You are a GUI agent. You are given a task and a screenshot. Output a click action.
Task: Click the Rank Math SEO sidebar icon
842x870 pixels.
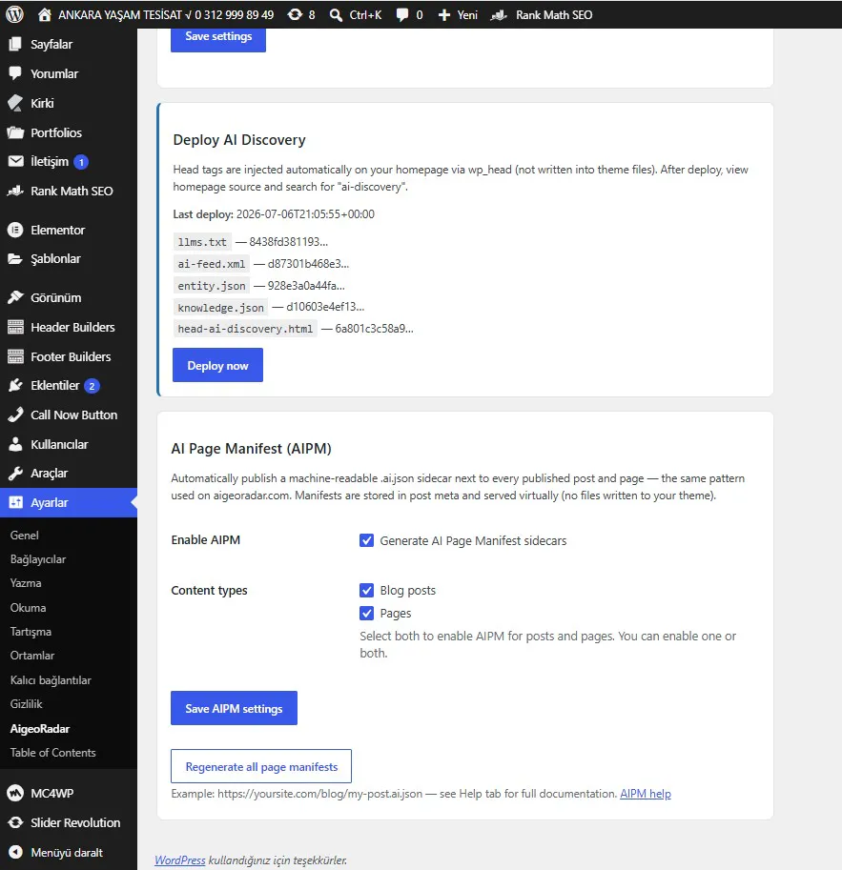click(15, 191)
